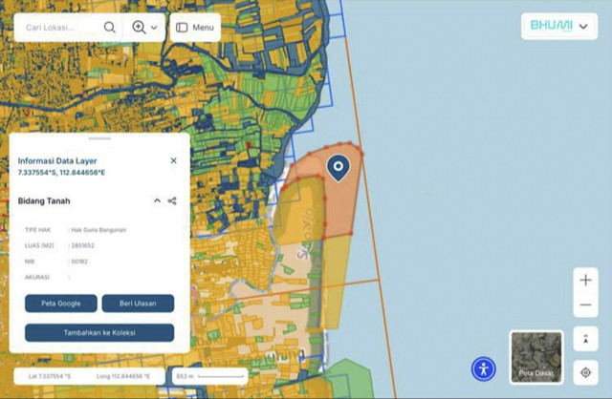
Task: Open the dropdown next to zoom-search tool
Action: (154, 28)
